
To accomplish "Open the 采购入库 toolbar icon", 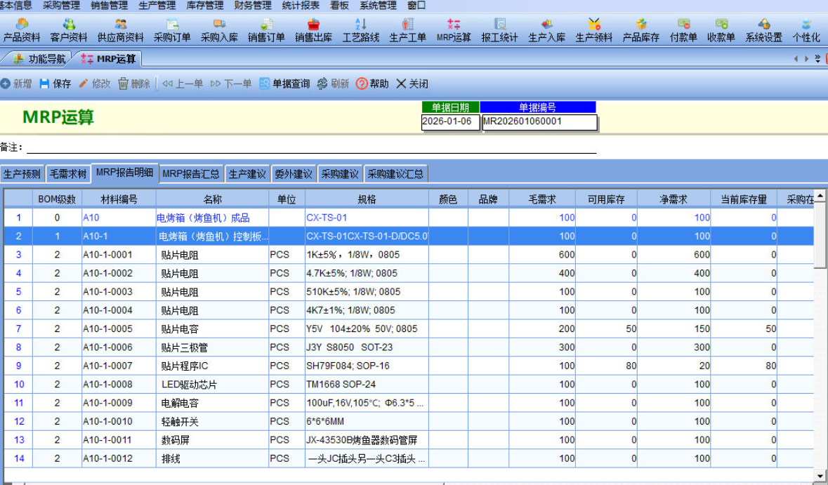I will point(219,31).
